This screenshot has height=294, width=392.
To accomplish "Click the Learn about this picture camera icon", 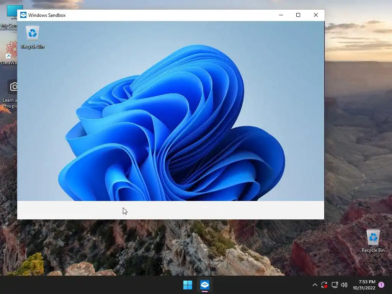I will 13,87.
